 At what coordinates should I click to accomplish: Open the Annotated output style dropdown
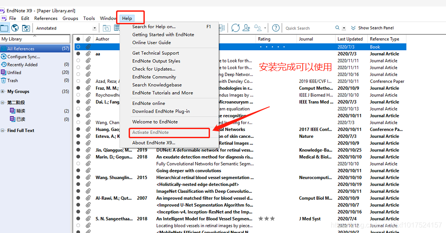pos(94,28)
